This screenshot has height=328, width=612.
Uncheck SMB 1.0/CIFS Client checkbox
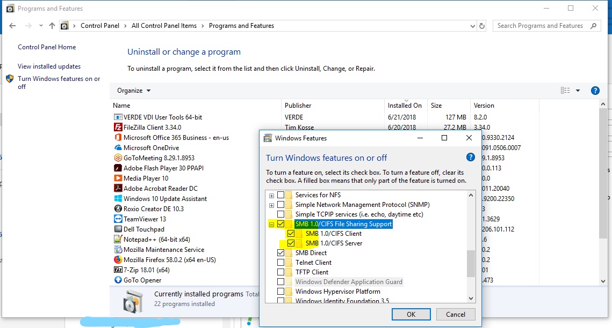291,234
